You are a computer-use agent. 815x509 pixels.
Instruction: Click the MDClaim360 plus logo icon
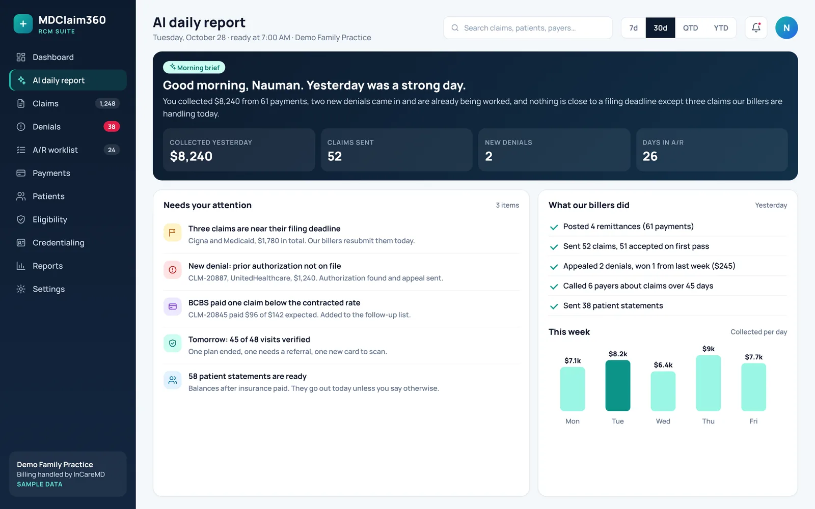(23, 24)
